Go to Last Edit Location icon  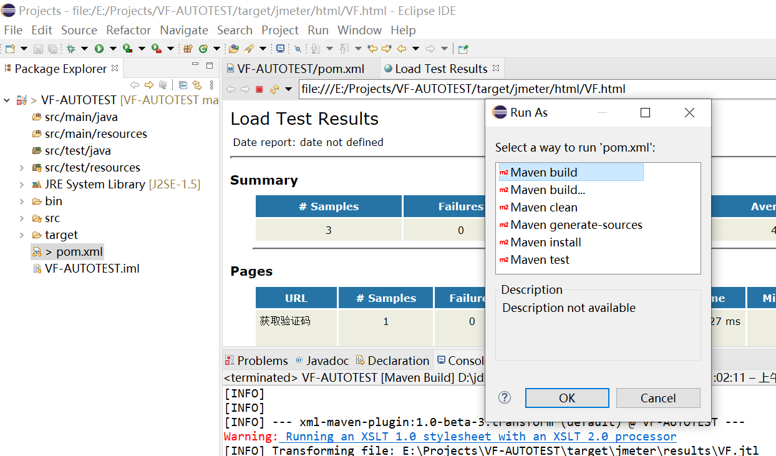pyautogui.click(x=373, y=49)
